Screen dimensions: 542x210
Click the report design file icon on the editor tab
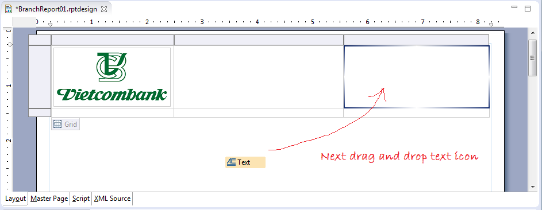point(8,9)
